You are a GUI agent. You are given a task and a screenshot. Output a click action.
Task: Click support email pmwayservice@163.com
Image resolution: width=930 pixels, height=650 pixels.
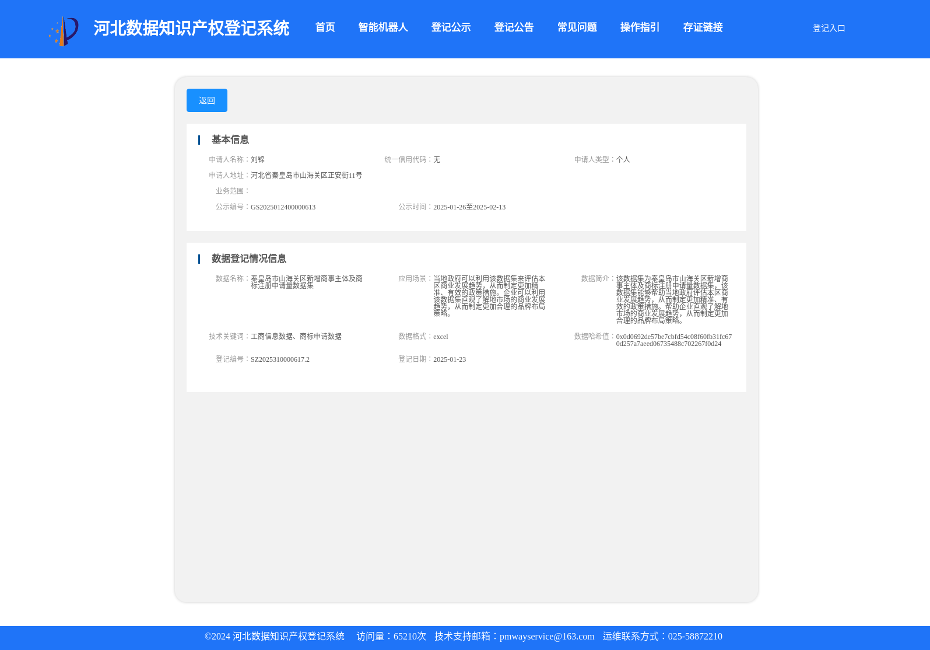pyautogui.click(x=547, y=637)
